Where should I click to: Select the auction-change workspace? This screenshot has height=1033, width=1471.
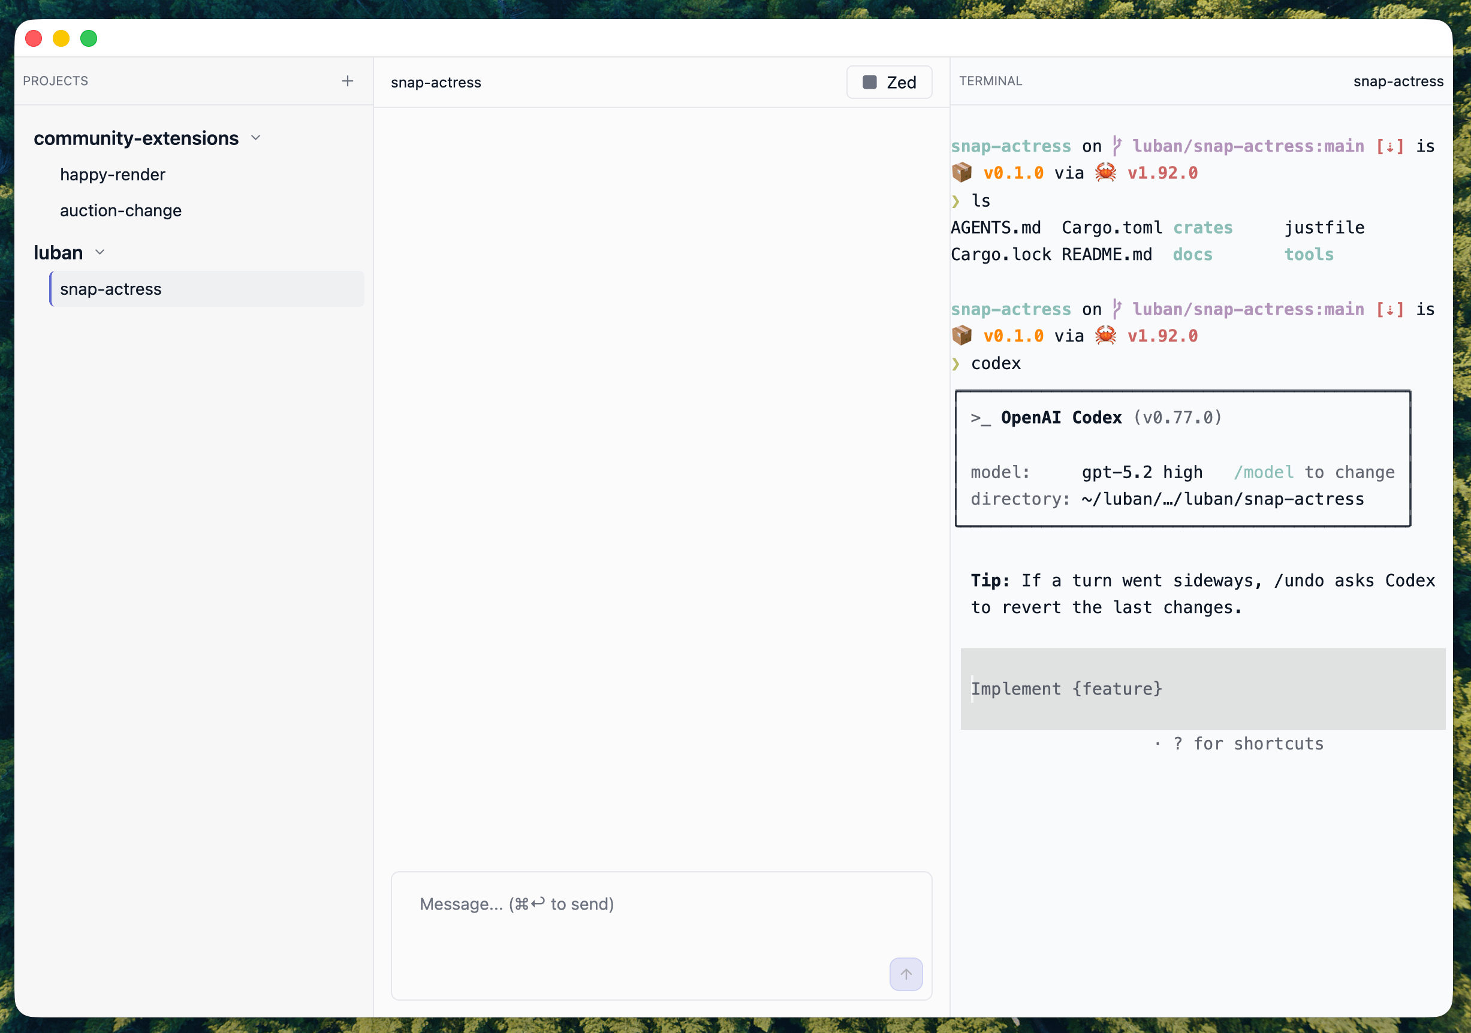[x=120, y=211]
